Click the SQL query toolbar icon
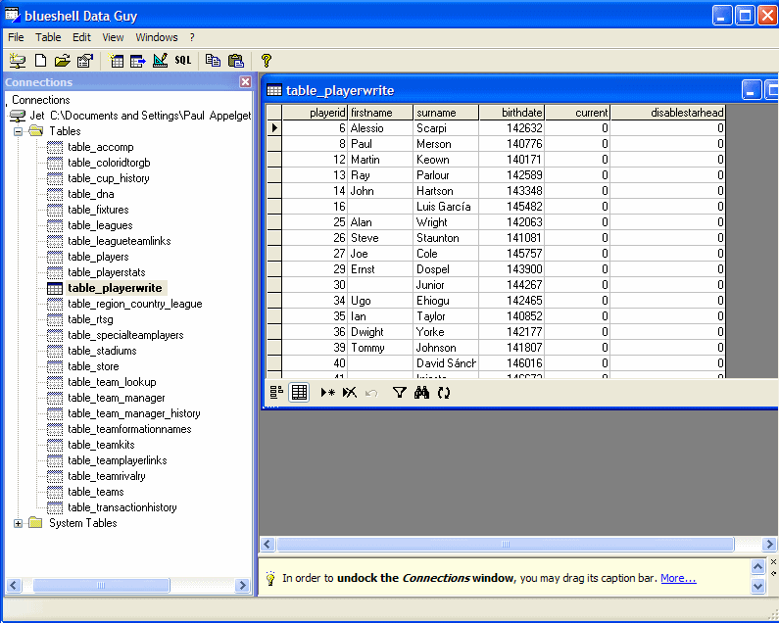 pyautogui.click(x=183, y=61)
